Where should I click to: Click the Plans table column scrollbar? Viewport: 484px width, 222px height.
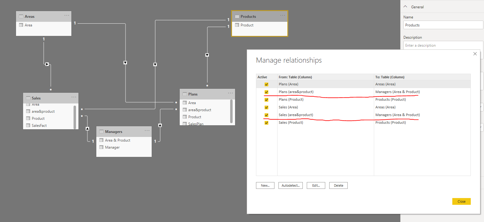(x=231, y=111)
